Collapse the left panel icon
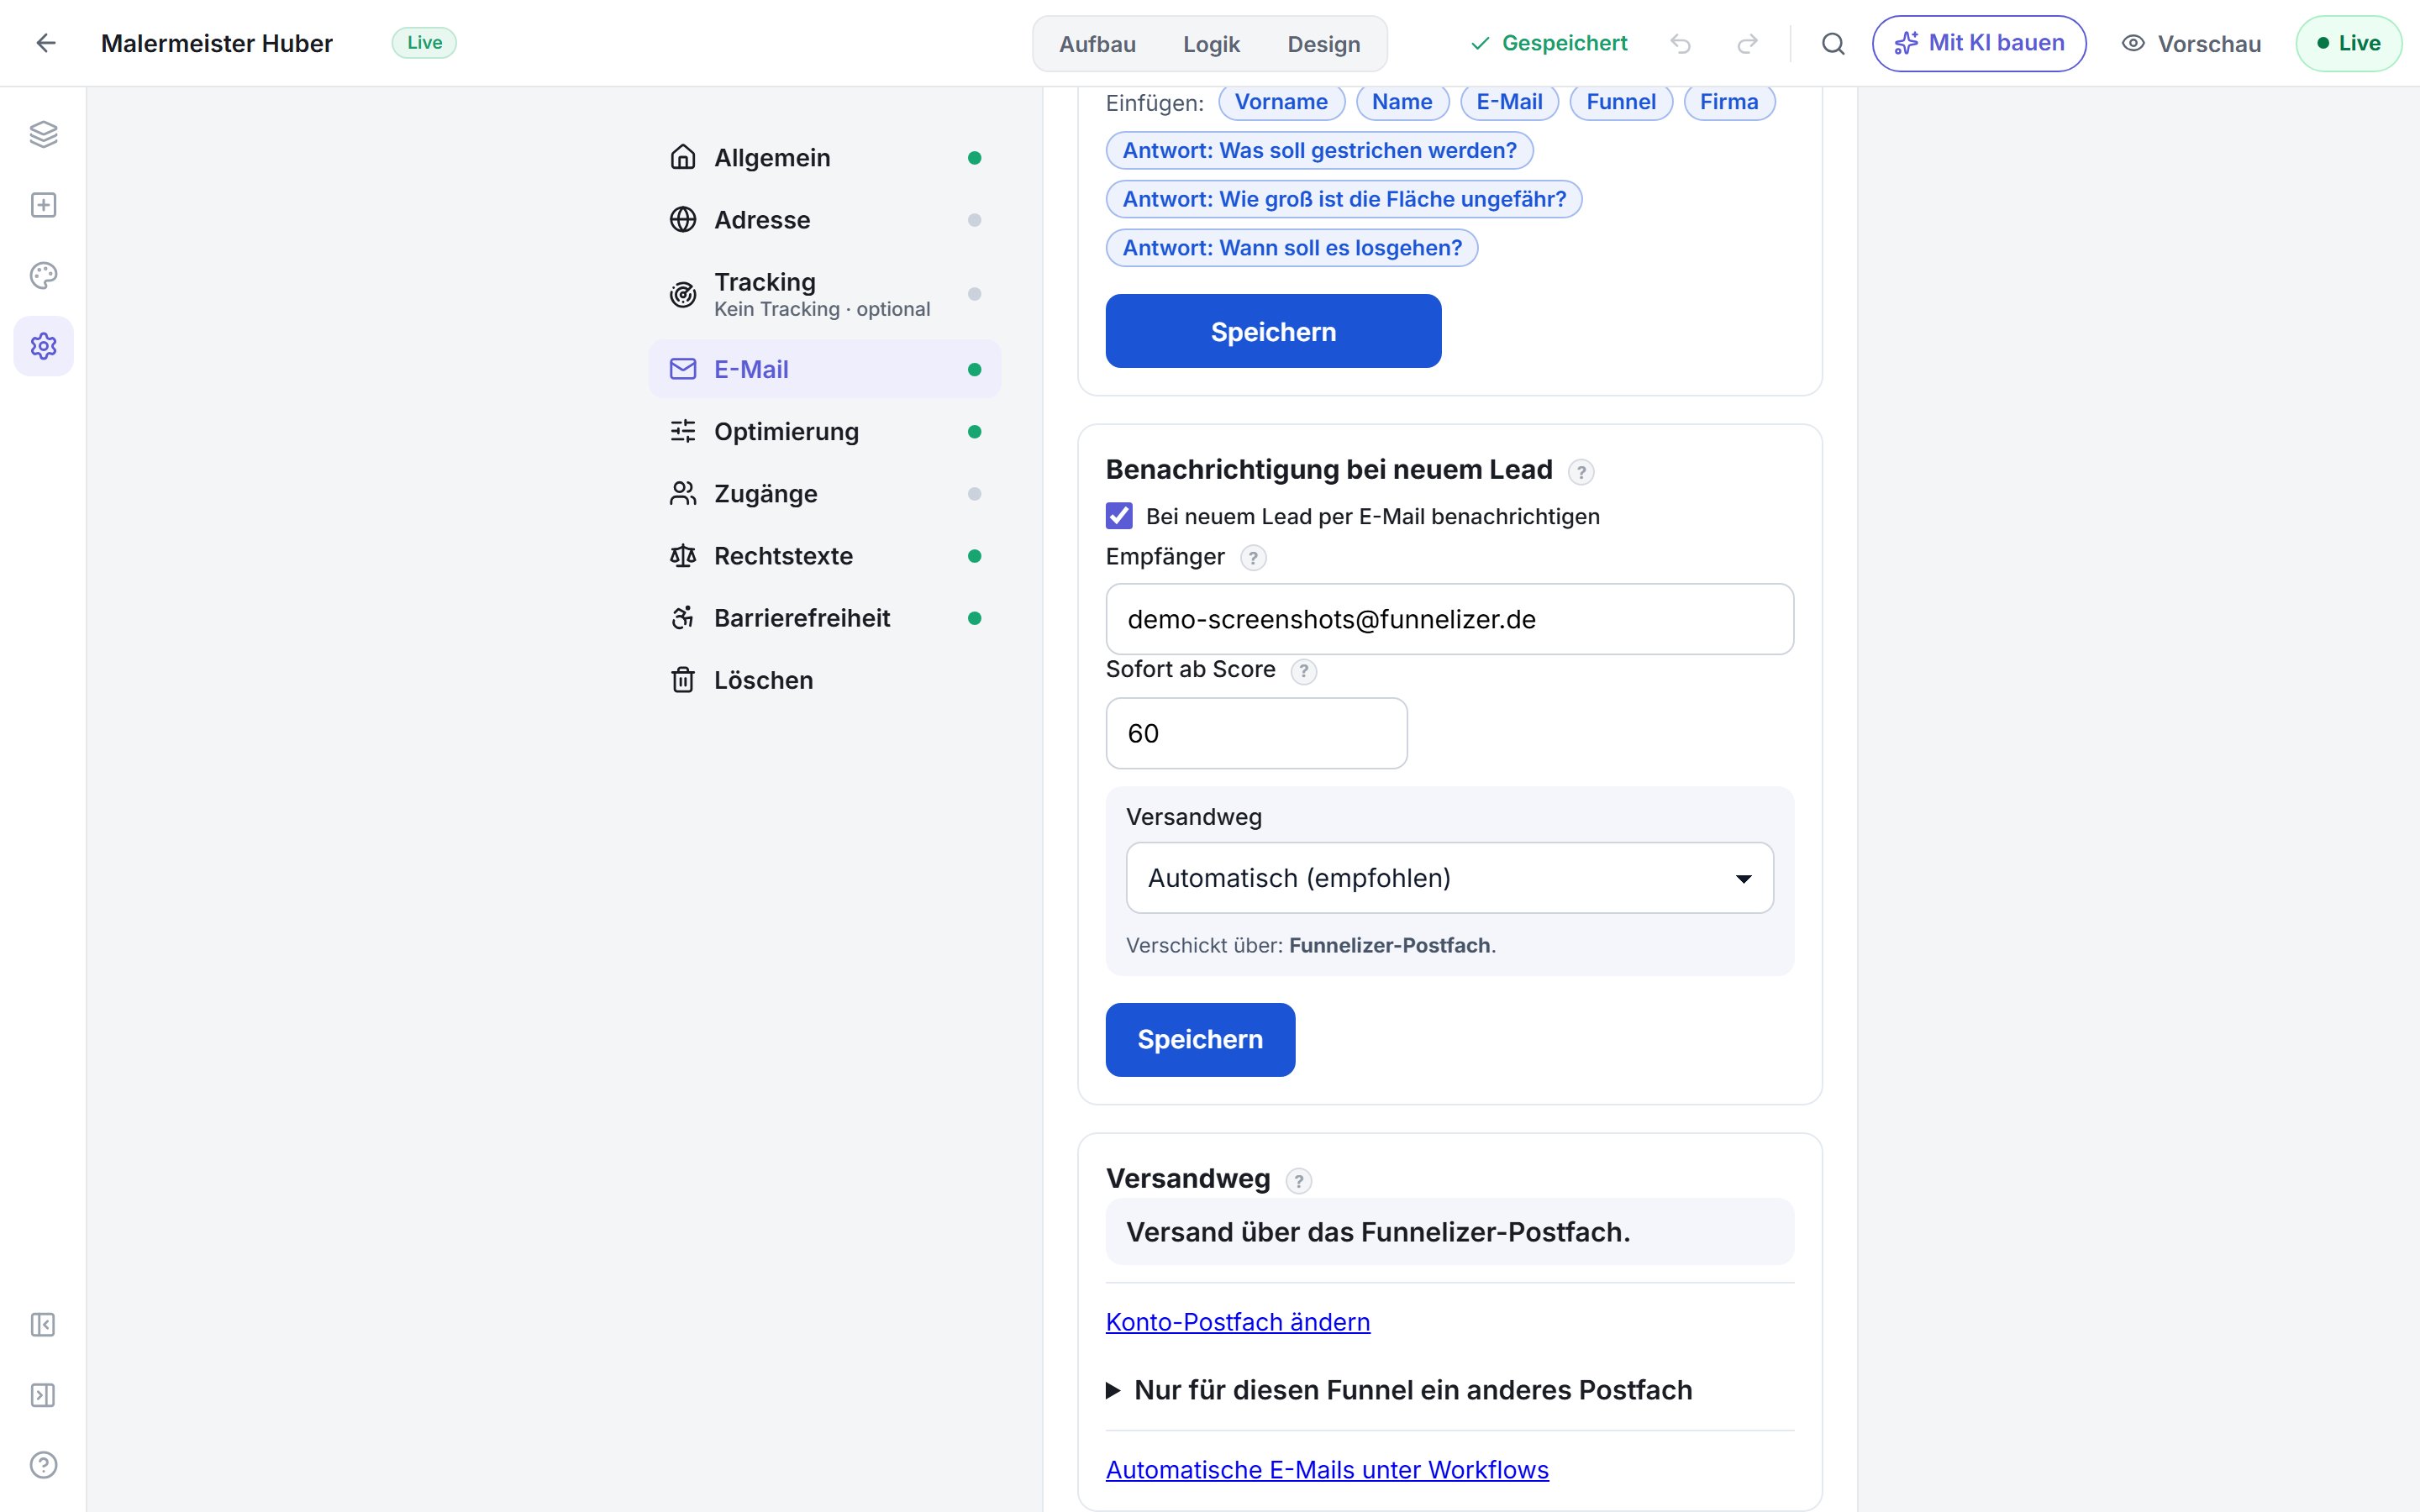 coord(43,1325)
